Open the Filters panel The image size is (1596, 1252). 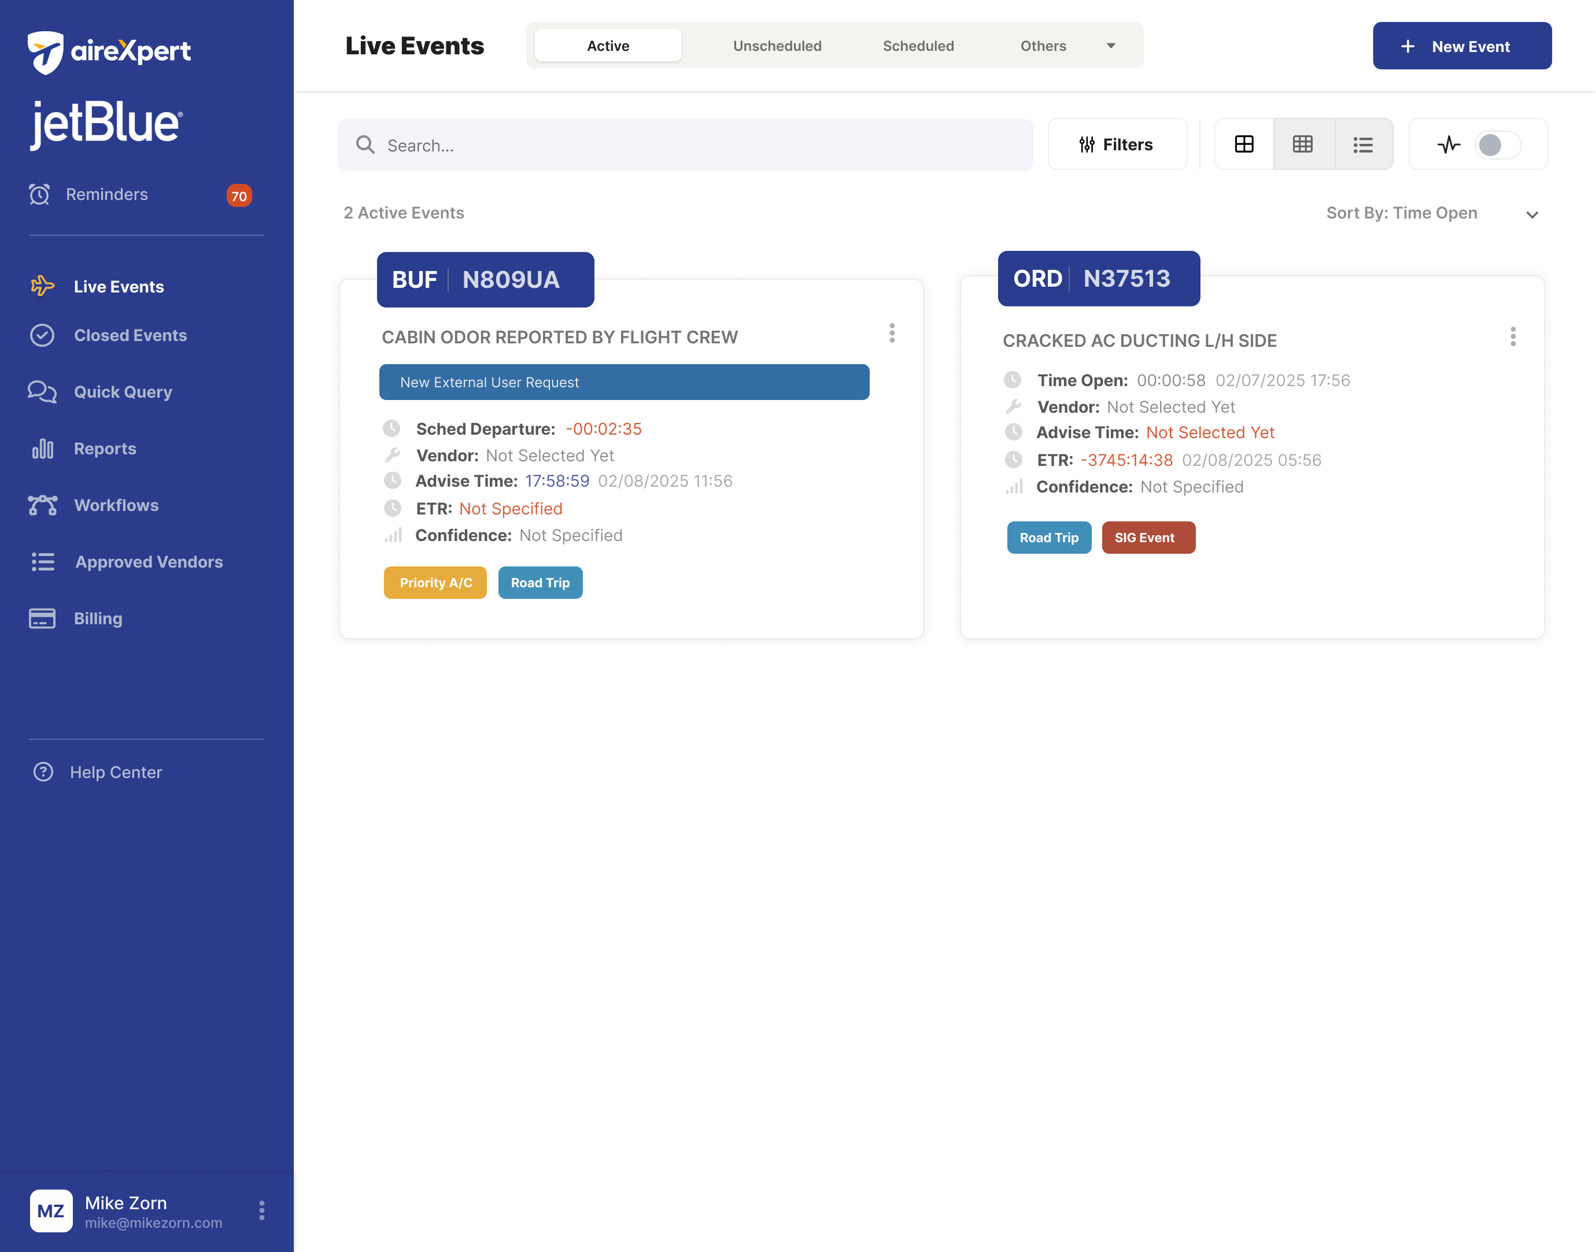click(x=1117, y=145)
